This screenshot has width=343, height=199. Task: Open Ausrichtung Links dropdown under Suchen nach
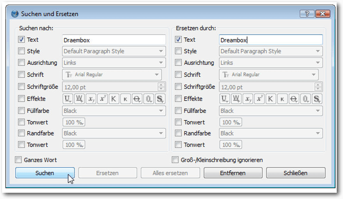tap(114, 63)
